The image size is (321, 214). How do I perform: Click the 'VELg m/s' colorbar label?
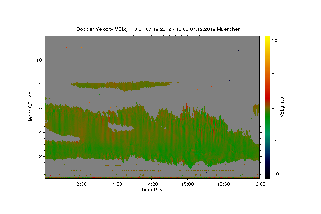pos(282,107)
